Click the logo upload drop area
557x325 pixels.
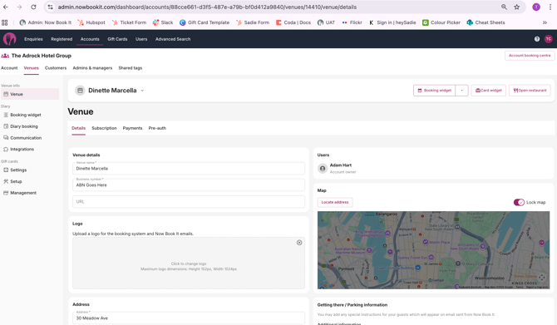pos(189,263)
